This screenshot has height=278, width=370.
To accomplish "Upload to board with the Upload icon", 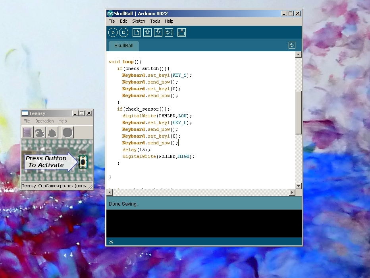I will tap(169, 32).
